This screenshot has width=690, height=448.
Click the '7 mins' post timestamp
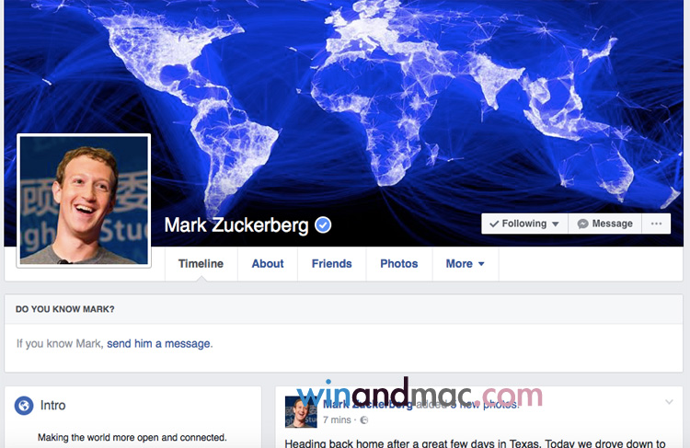337,420
